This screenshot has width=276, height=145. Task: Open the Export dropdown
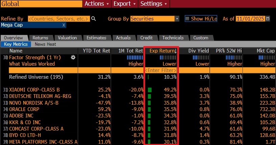tap(124, 4)
